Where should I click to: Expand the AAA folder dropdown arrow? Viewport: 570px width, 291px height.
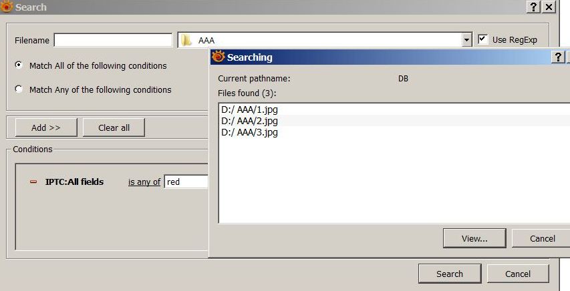[x=467, y=40]
